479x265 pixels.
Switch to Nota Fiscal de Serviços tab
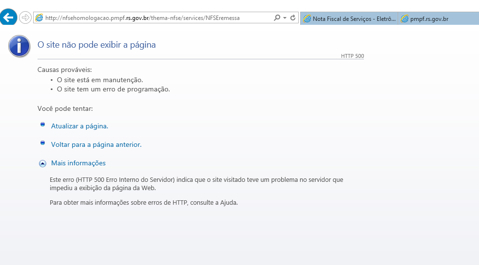pyautogui.click(x=349, y=18)
